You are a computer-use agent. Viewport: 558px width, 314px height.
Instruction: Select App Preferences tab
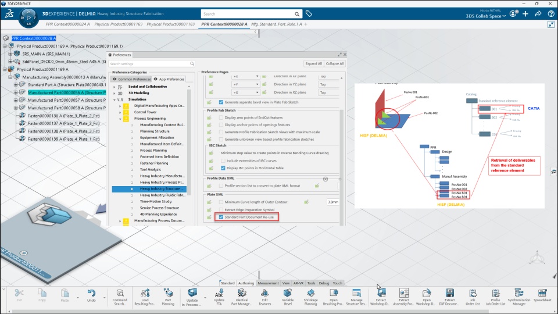[169, 79]
